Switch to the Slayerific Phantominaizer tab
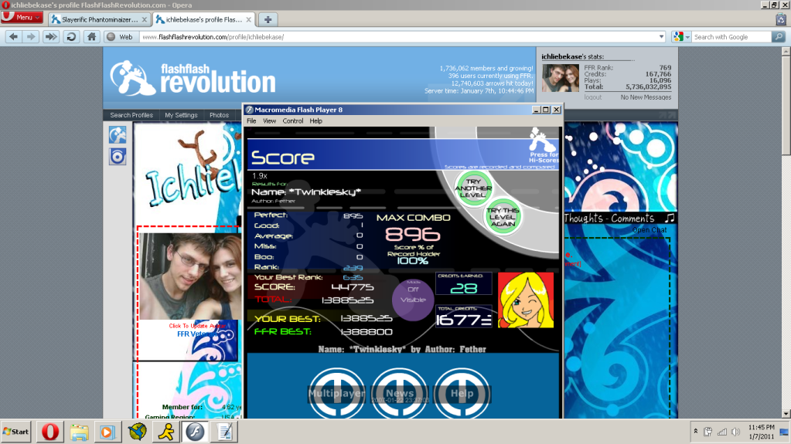The width and height of the screenshot is (791, 444). coord(98,19)
